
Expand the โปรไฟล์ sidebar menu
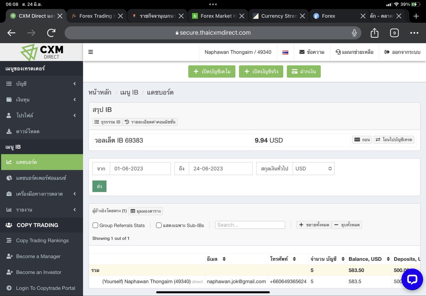pyautogui.click(x=42, y=115)
